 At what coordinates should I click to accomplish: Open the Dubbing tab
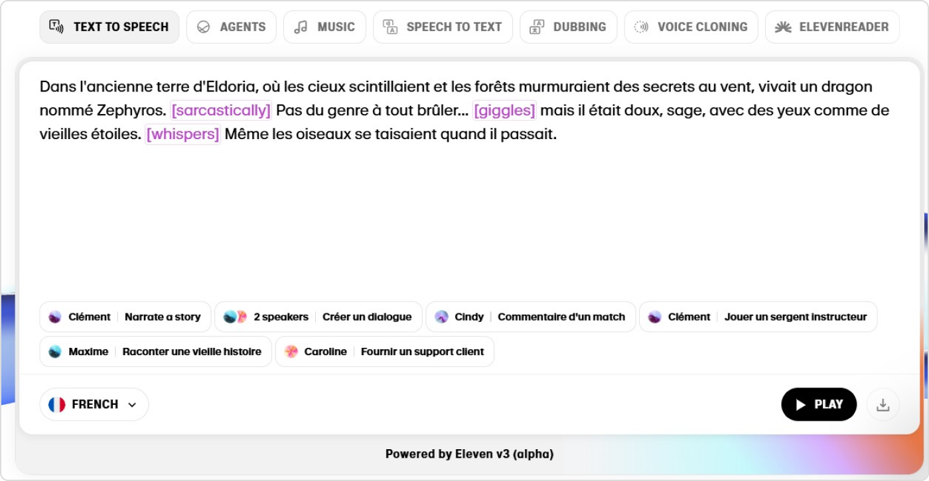[x=568, y=27]
